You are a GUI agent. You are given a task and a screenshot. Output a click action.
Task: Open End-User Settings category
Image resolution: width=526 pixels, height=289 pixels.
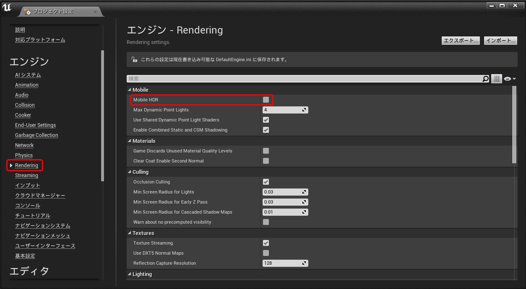click(x=35, y=125)
